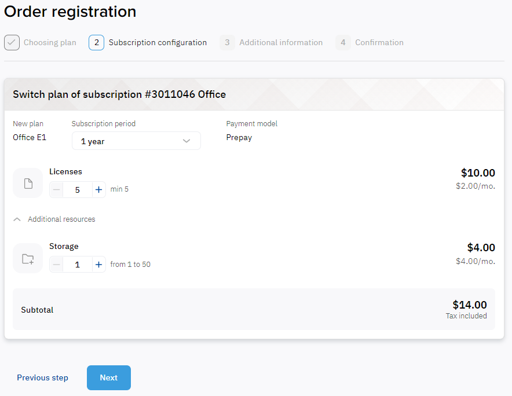
Task: Click inside the Licenses quantity field
Action: [x=77, y=189]
